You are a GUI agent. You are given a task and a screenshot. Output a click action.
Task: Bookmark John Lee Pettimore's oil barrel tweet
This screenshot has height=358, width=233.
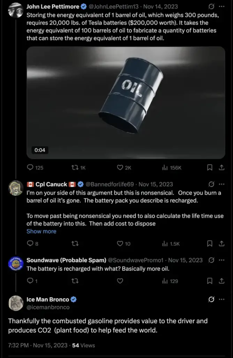[210, 168]
